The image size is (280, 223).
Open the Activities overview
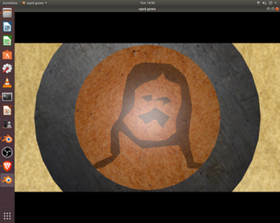point(10,3)
